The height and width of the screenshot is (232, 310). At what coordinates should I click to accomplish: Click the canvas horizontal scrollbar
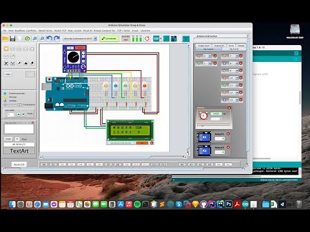(96, 157)
